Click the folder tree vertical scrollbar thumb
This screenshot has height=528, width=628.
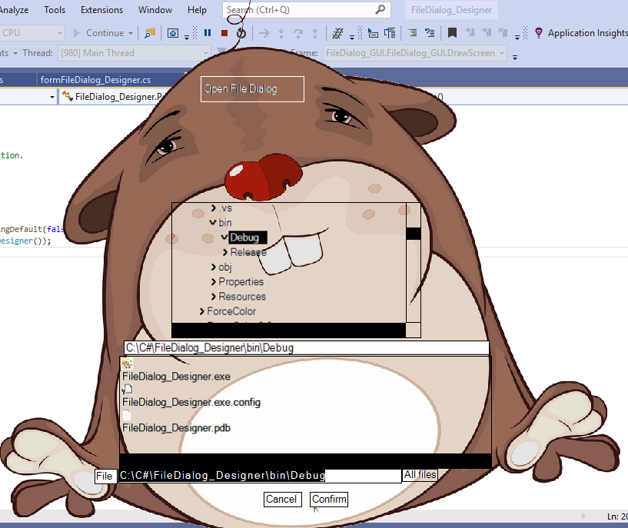click(x=414, y=234)
